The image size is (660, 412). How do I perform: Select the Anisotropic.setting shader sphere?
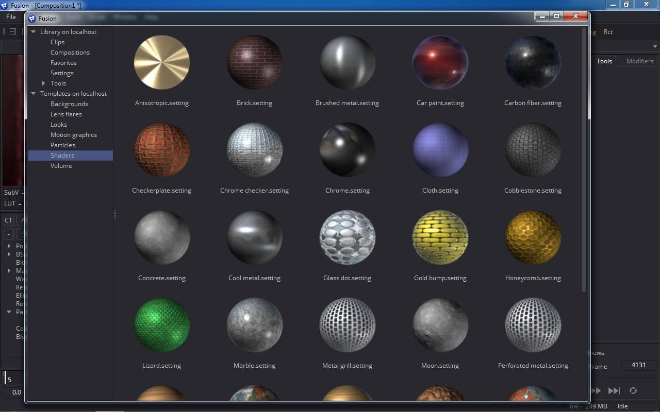click(x=162, y=62)
